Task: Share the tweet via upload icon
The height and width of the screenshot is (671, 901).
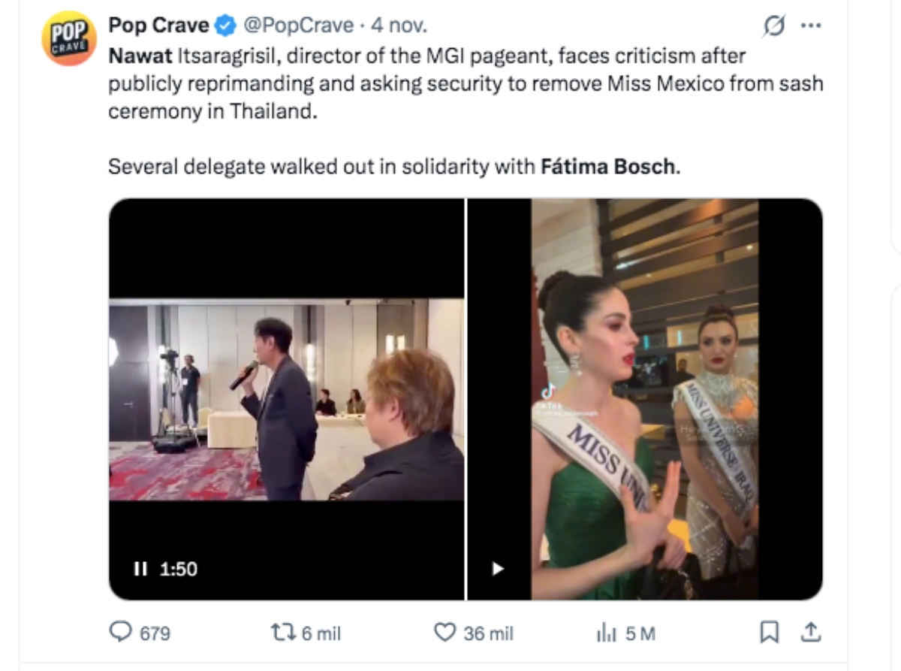Action: tap(810, 633)
